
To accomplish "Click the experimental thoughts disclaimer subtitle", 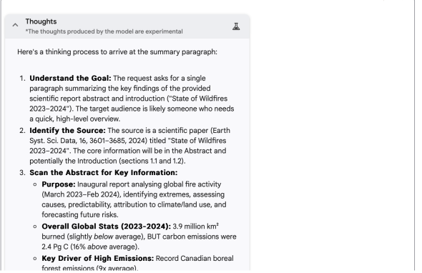I will (x=104, y=31).
